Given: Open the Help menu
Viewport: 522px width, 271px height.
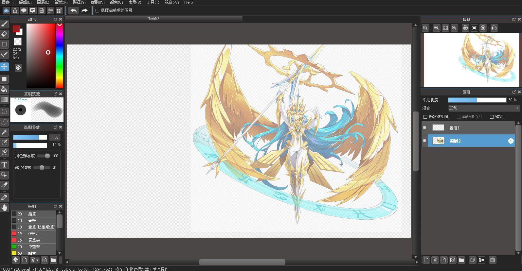Looking at the screenshot, I should click(189, 2).
